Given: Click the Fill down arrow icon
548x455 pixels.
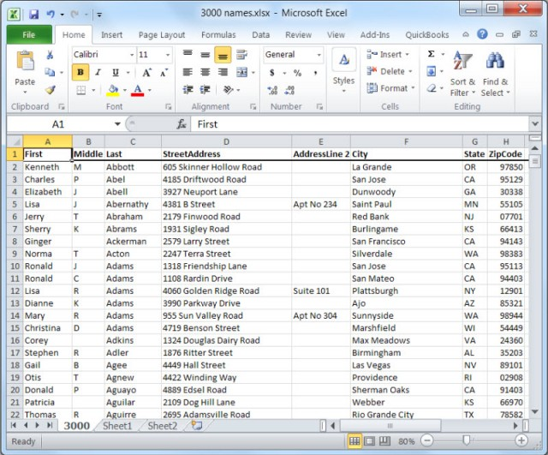Looking at the screenshot, I should pos(432,71).
